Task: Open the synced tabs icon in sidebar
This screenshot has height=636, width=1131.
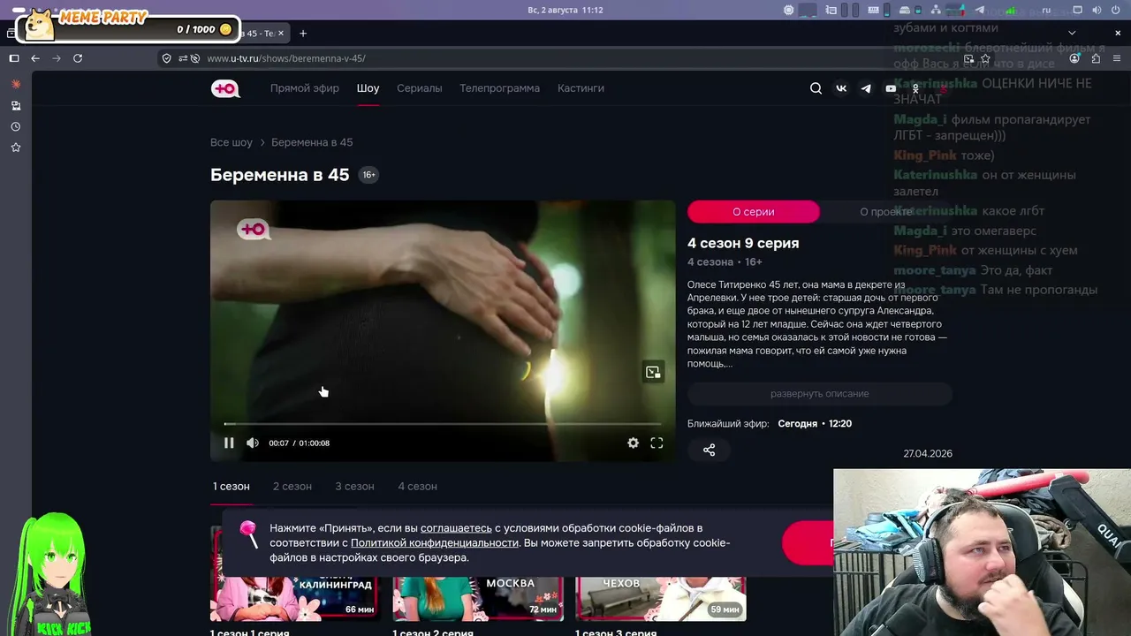Action: (x=16, y=105)
